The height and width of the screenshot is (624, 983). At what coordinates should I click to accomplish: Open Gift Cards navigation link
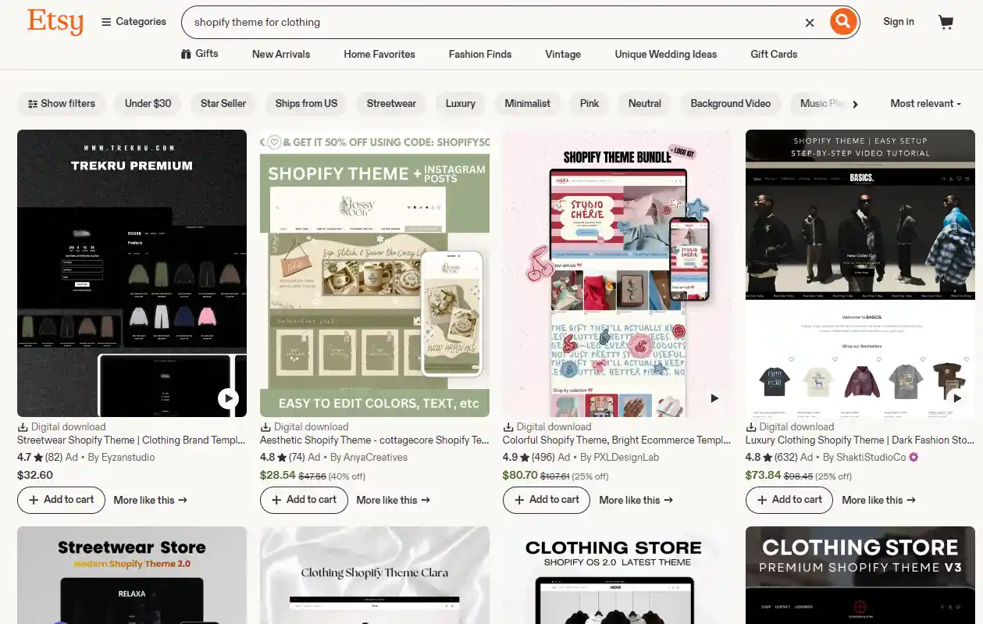click(774, 54)
